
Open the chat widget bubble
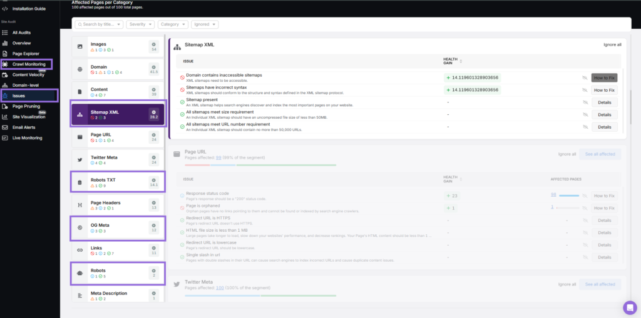[x=630, y=307]
